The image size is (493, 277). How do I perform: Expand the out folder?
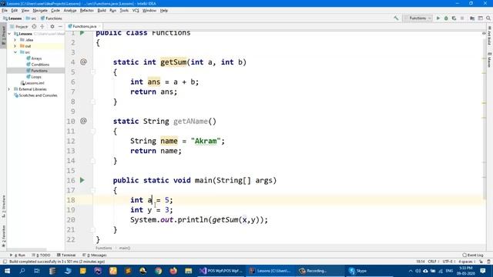(15, 46)
